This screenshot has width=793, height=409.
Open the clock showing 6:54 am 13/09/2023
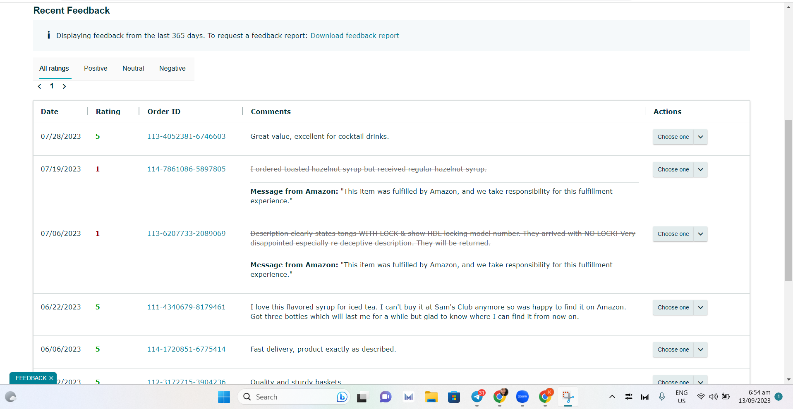pos(755,397)
